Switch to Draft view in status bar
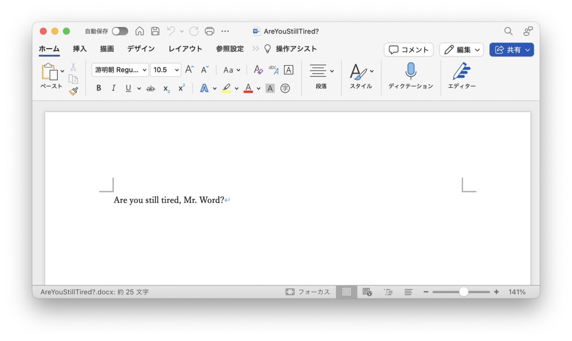This screenshot has width=572, height=341. pyautogui.click(x=409, y=292)
